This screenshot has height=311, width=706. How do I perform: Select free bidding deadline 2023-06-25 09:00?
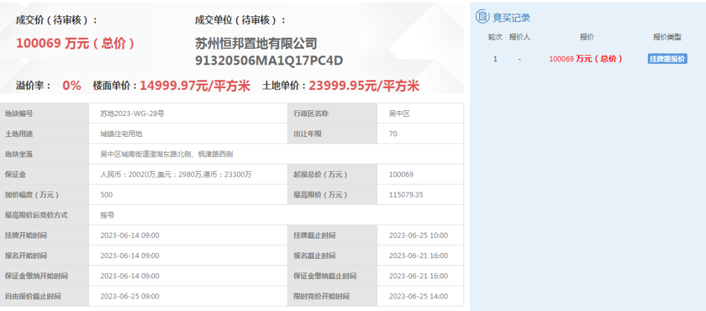click(129, 296)
